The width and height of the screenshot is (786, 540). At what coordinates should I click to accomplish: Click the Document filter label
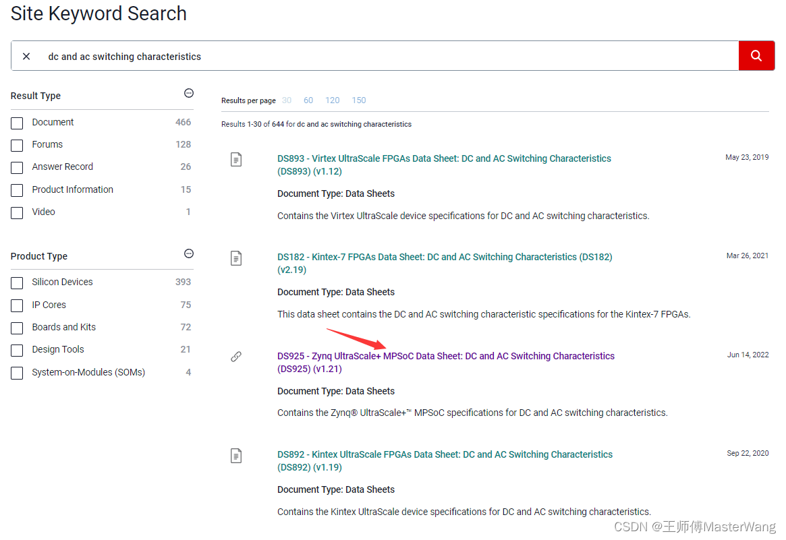point(53,122)
